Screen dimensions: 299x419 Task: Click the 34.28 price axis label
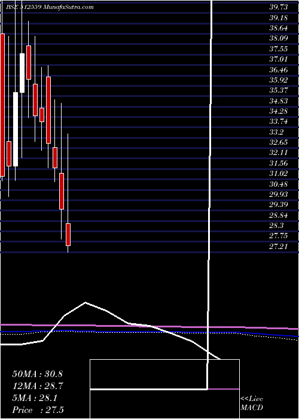click(x=279, y=111)
